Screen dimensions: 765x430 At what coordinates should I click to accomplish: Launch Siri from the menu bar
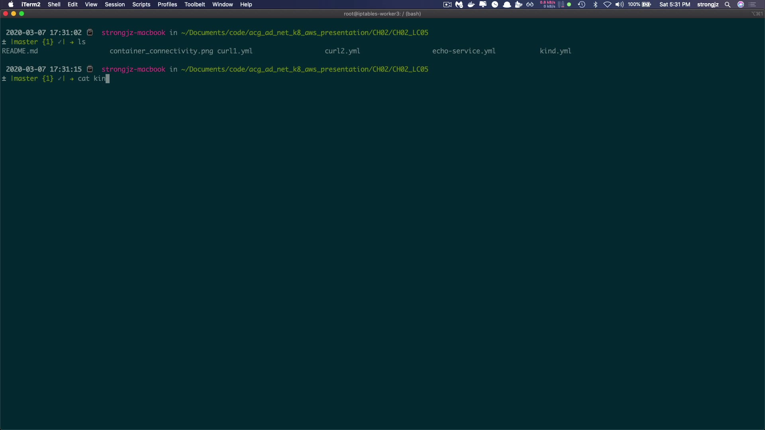[x=741, y=4]
